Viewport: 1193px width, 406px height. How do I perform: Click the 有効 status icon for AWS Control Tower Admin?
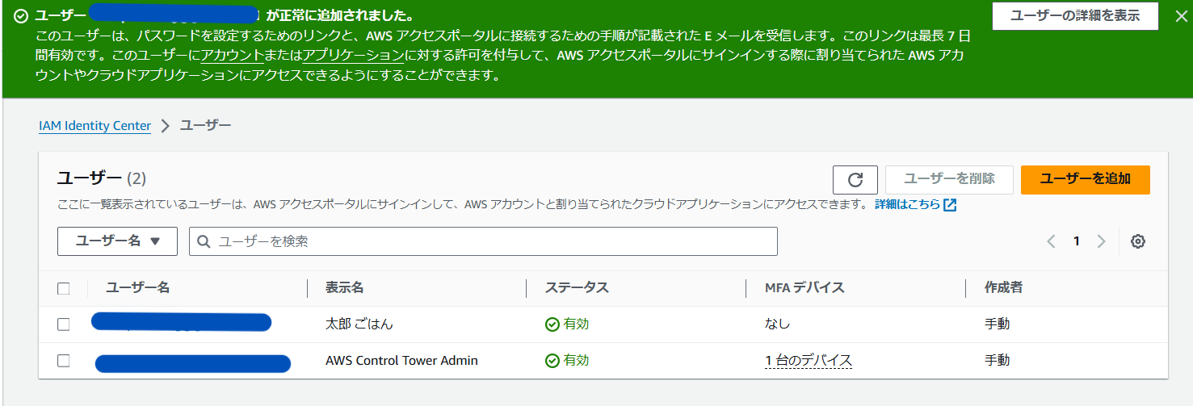[552, 361]
